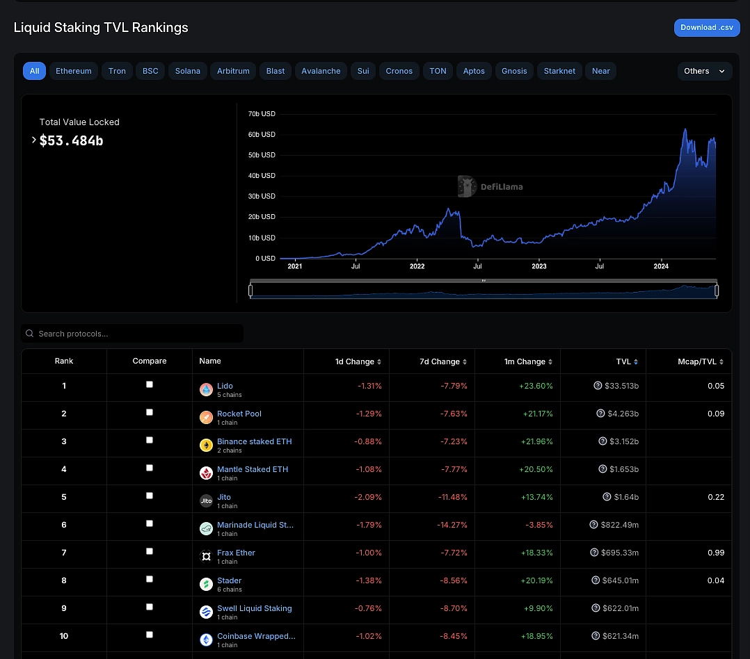Screen dimensions: 750x659
Task: Click the Download .csv button
Action: coord(706,28)
